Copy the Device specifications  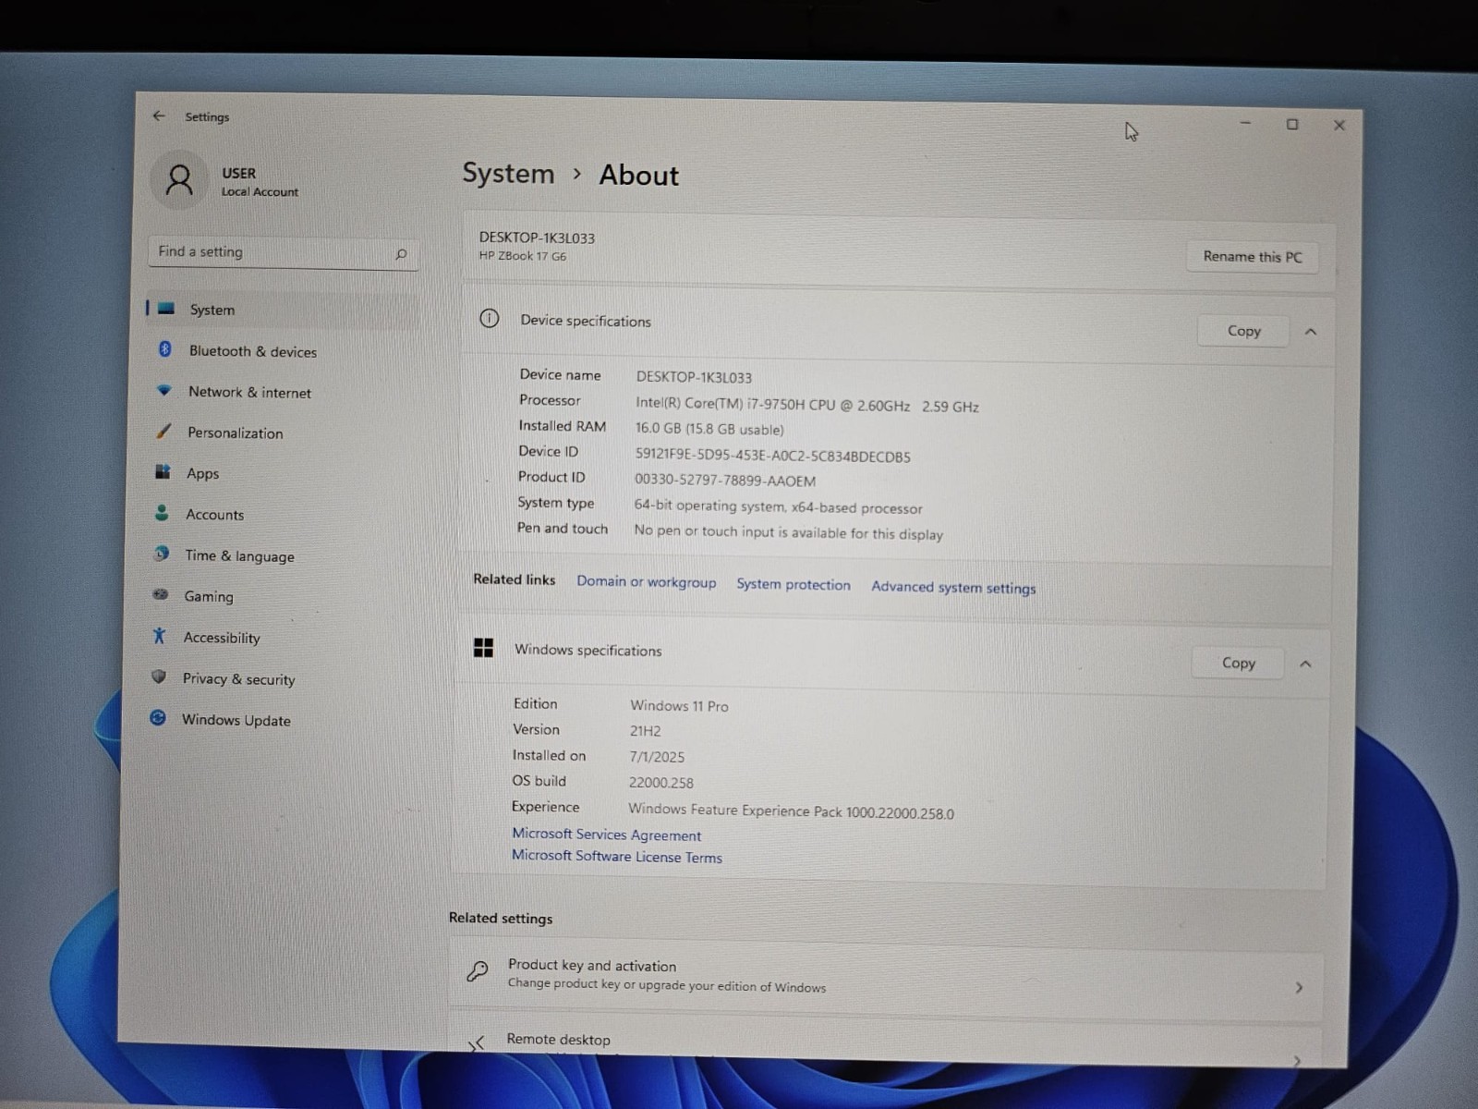pyautogui.click(x=1243, y=331)
